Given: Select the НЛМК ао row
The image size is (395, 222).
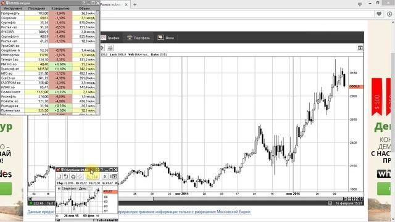Looking at the screenshot, I should click(48, 87).
